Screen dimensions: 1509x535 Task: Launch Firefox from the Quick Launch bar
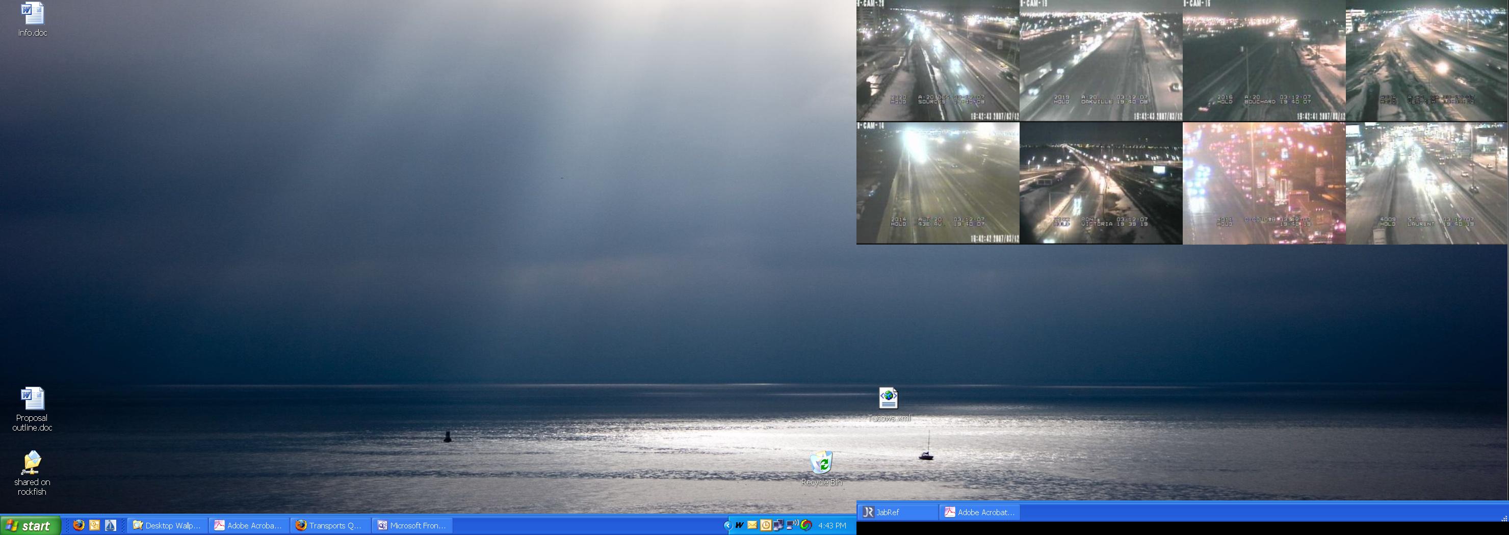tap(79, 525)
